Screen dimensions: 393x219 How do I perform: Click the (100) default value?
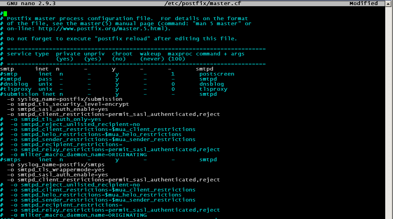click(x=176, y=59)
